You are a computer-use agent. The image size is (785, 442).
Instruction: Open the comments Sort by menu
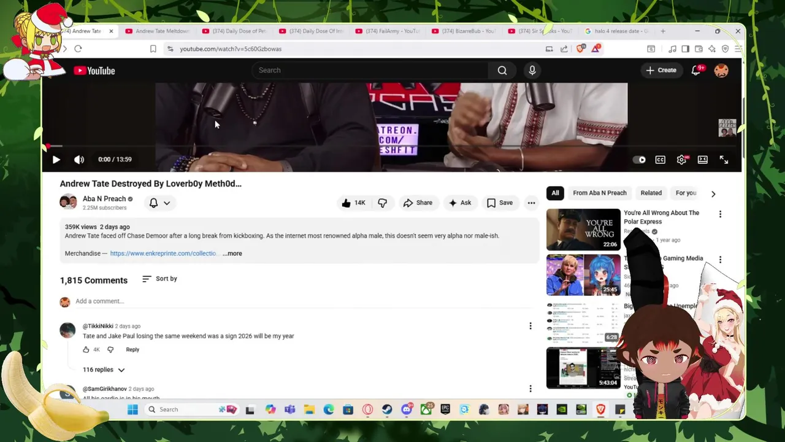(x=159, y=279)
